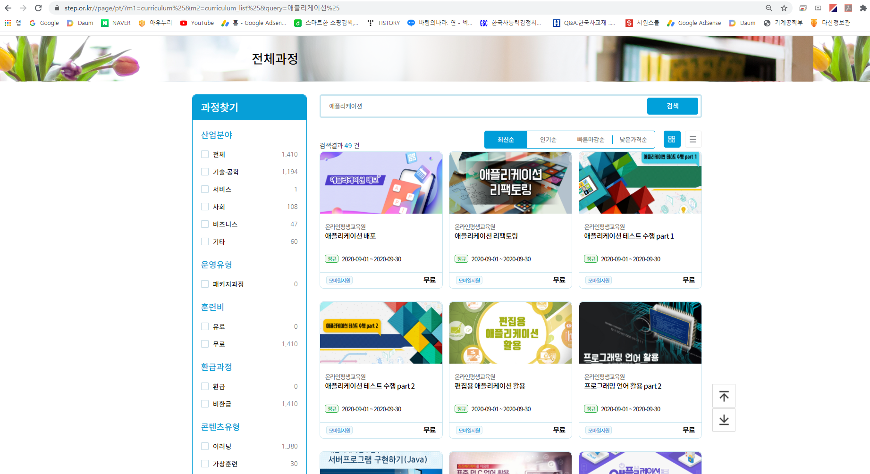Viewport: 870px width, 474px height.
Task: Check the 이러닝 checkbox
Action: [205, 446]
